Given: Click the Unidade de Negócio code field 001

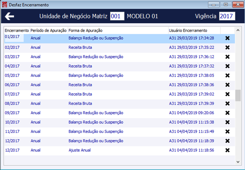Looking at the screenshot, I should click(x=117, y=16).
